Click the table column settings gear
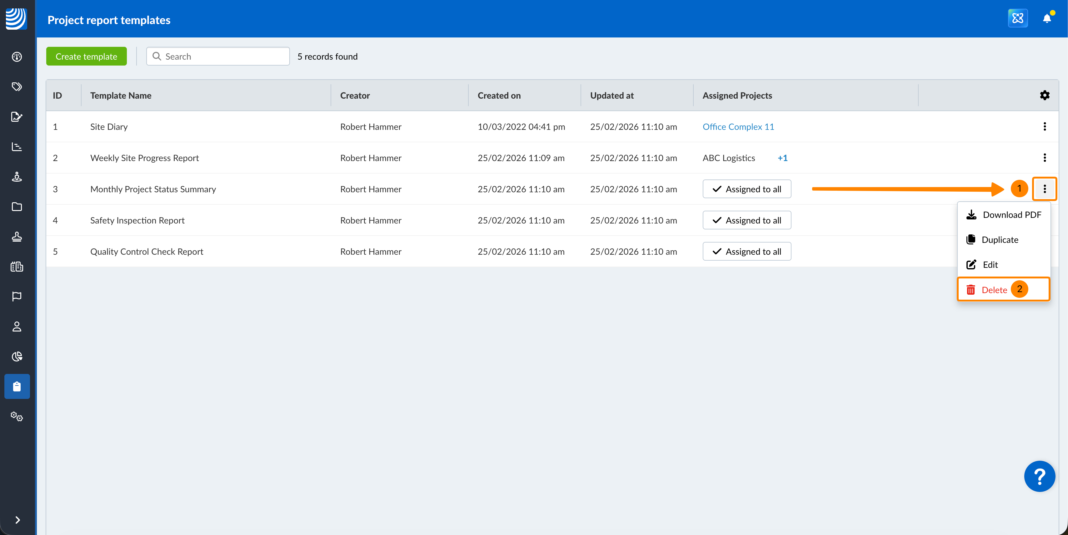The height and width of the screenshot is (535, 1068). 1044,96
